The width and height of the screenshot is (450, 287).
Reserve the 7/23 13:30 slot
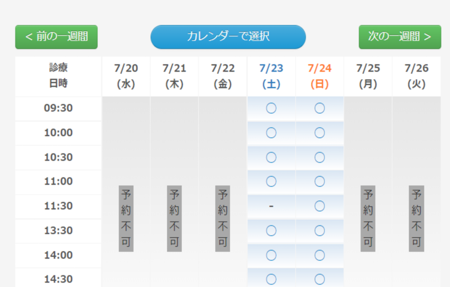coord(271,231)
